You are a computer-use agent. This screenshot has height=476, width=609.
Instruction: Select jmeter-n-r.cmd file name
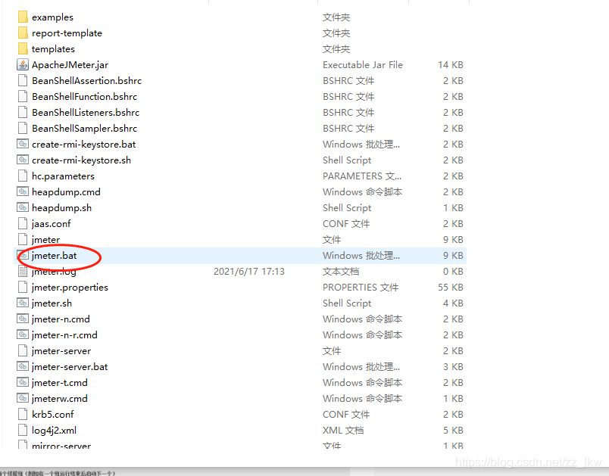pos(64,335)
